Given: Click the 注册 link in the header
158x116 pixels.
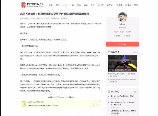Looking at the screenshot, I should point(136,5).
